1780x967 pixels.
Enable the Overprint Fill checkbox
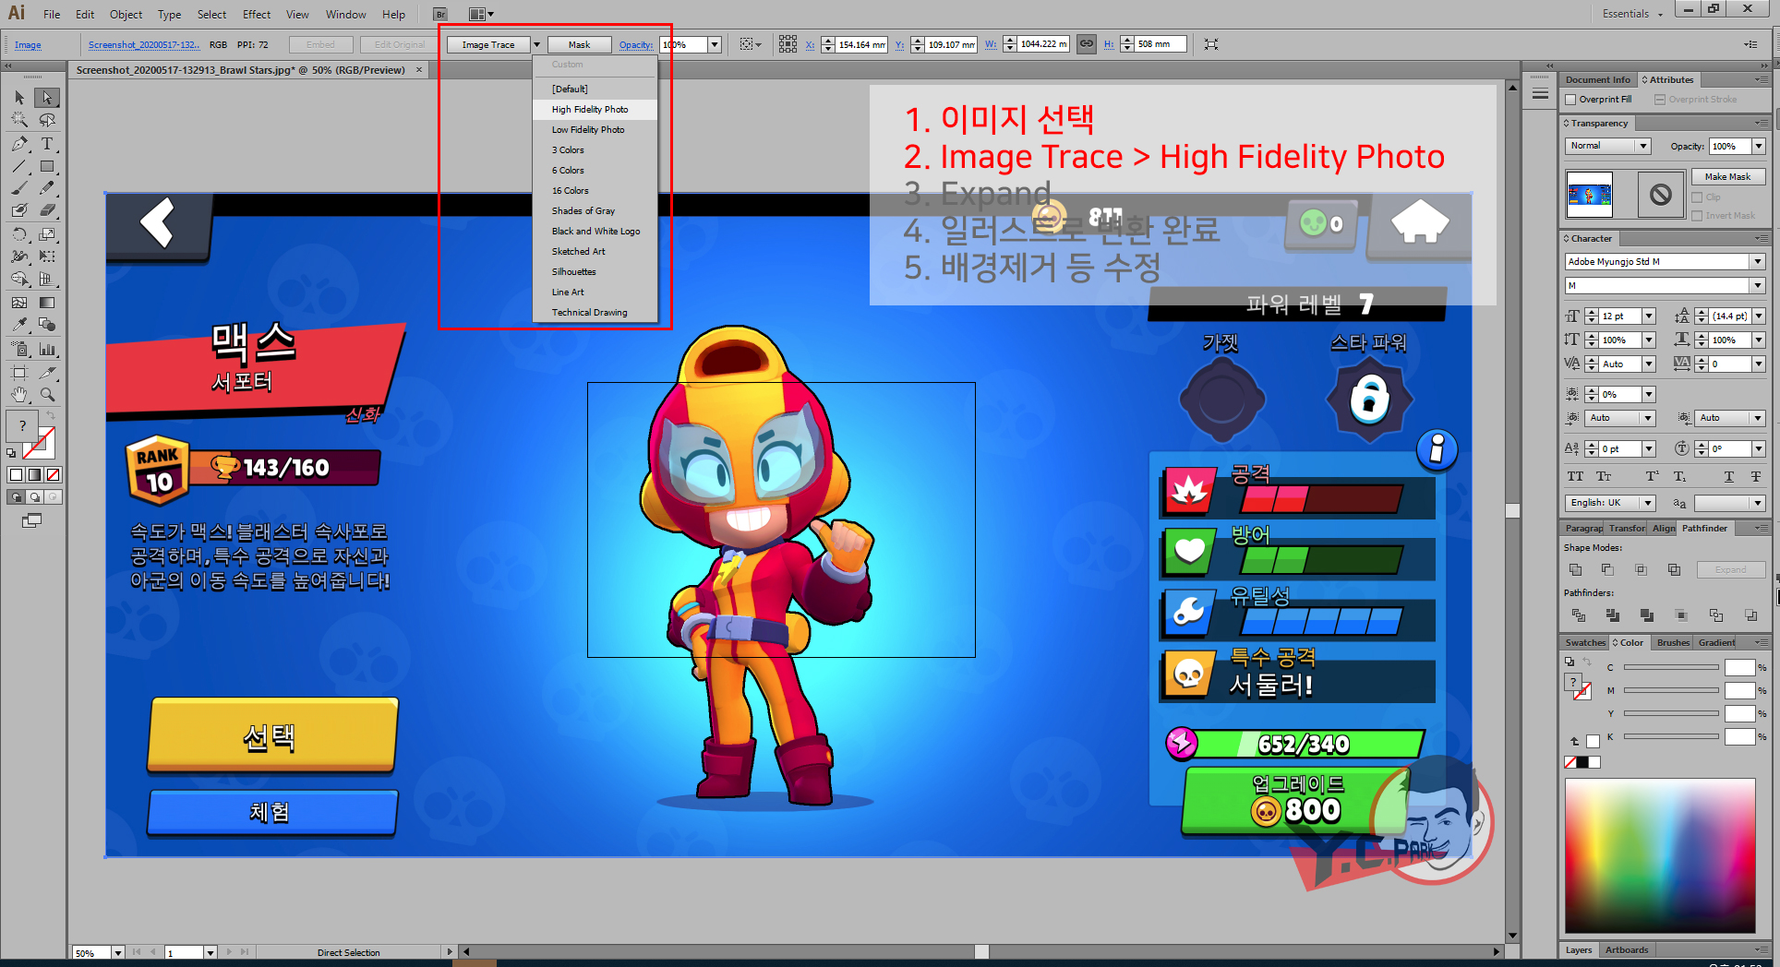point(1570,100)
